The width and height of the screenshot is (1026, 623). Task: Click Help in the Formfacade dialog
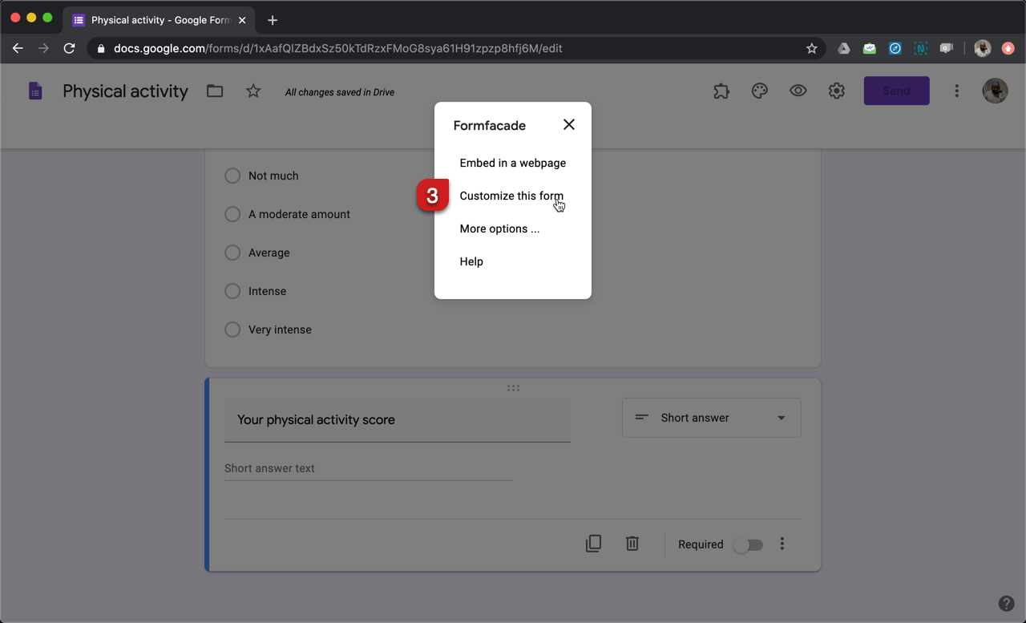[471, 261]
